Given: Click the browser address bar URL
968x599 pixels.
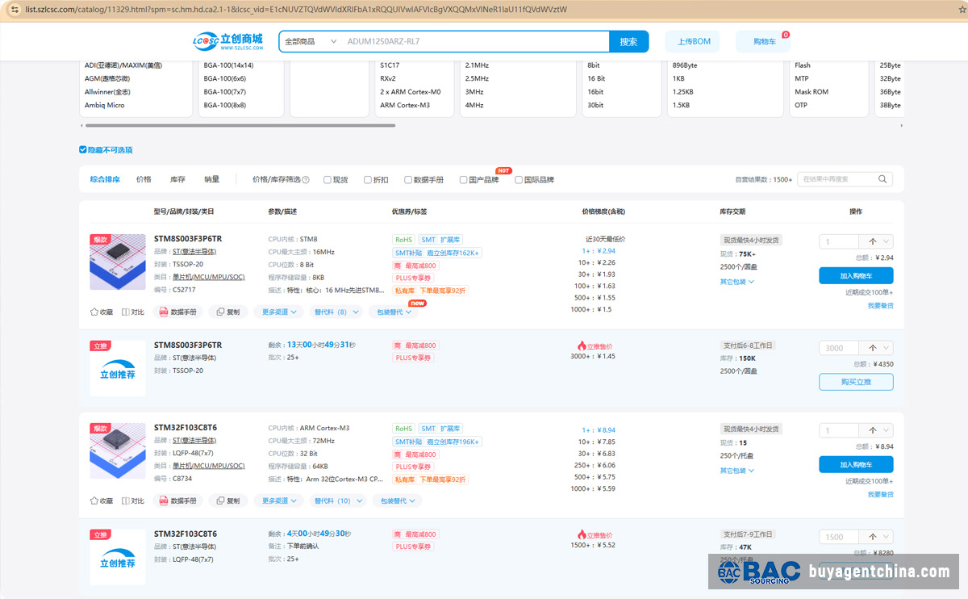Looking at the screenshot, I should pos(296,10).
